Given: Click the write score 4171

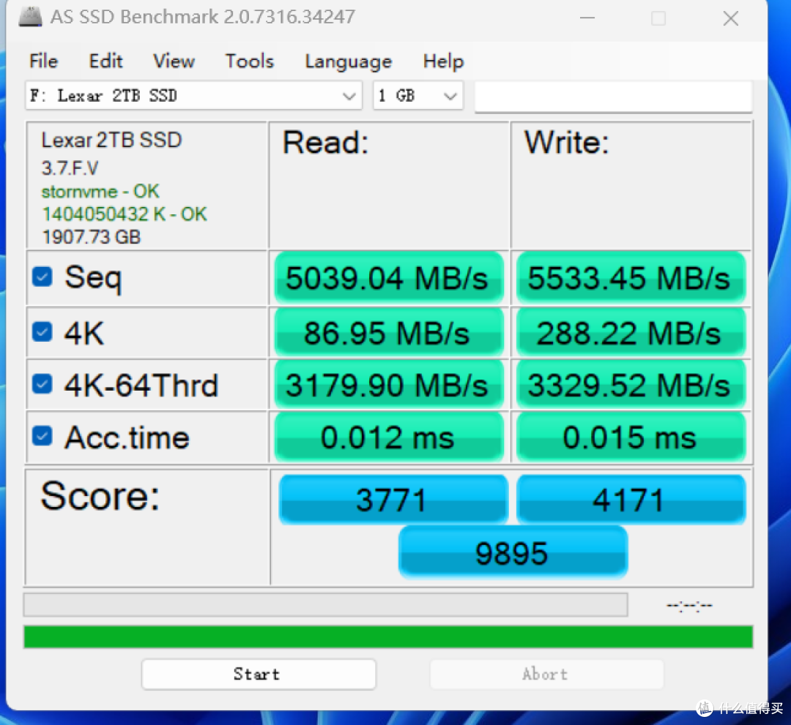Looking at the screenshot, I should (631, 500).
